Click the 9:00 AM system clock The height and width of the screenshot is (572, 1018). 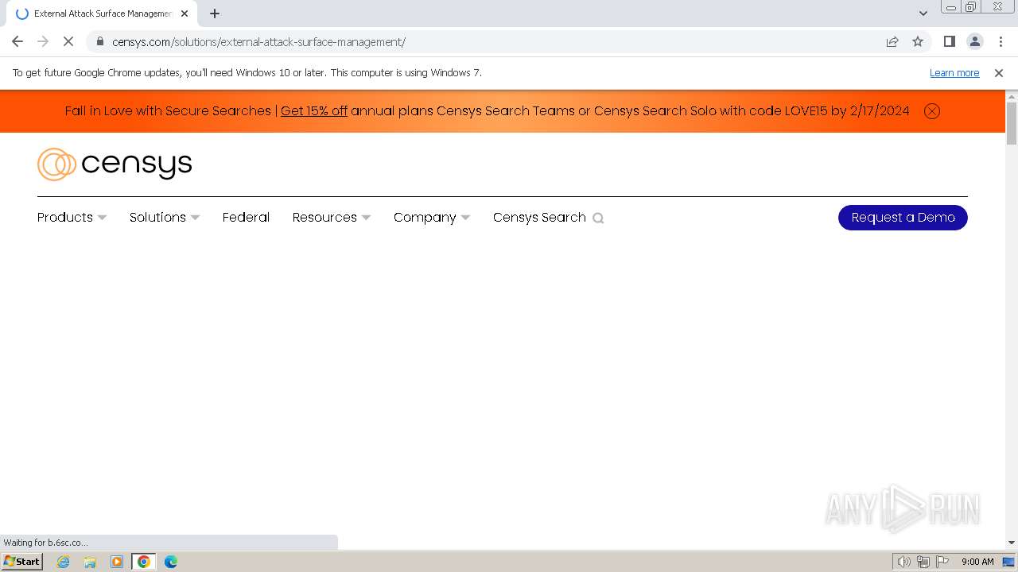(977, 562)
